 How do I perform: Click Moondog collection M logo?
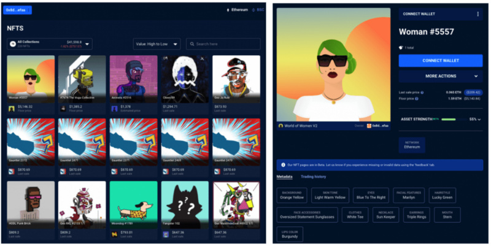point(114,234)
